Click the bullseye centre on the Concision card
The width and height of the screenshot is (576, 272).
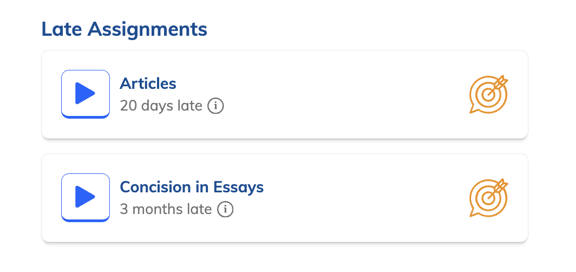(488, 198)
